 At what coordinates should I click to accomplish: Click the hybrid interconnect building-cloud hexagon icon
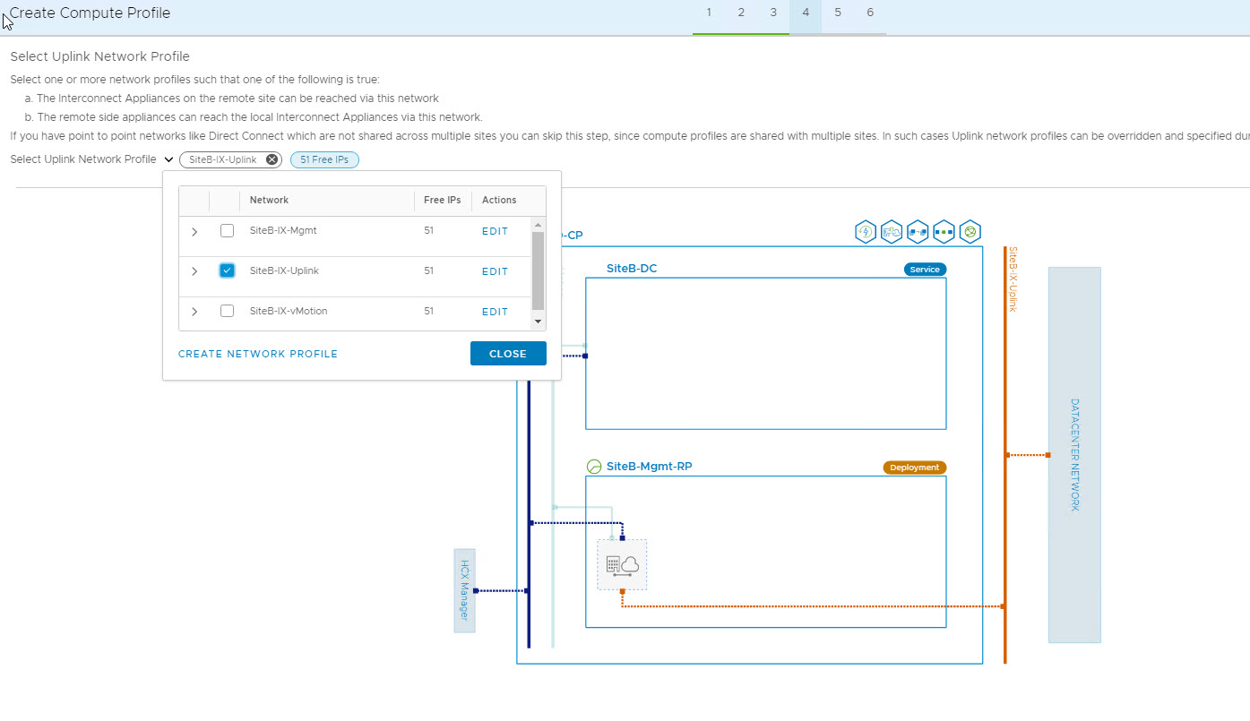pos(892,232)
